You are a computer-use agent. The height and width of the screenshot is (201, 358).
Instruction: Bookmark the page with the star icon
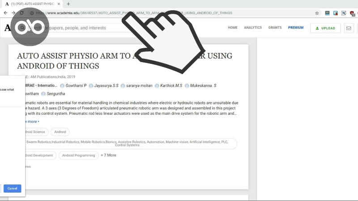click(x=317, y=13)
